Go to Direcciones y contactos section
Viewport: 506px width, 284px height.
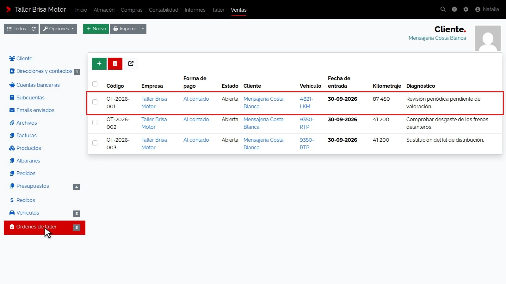[x=45, y=71]
